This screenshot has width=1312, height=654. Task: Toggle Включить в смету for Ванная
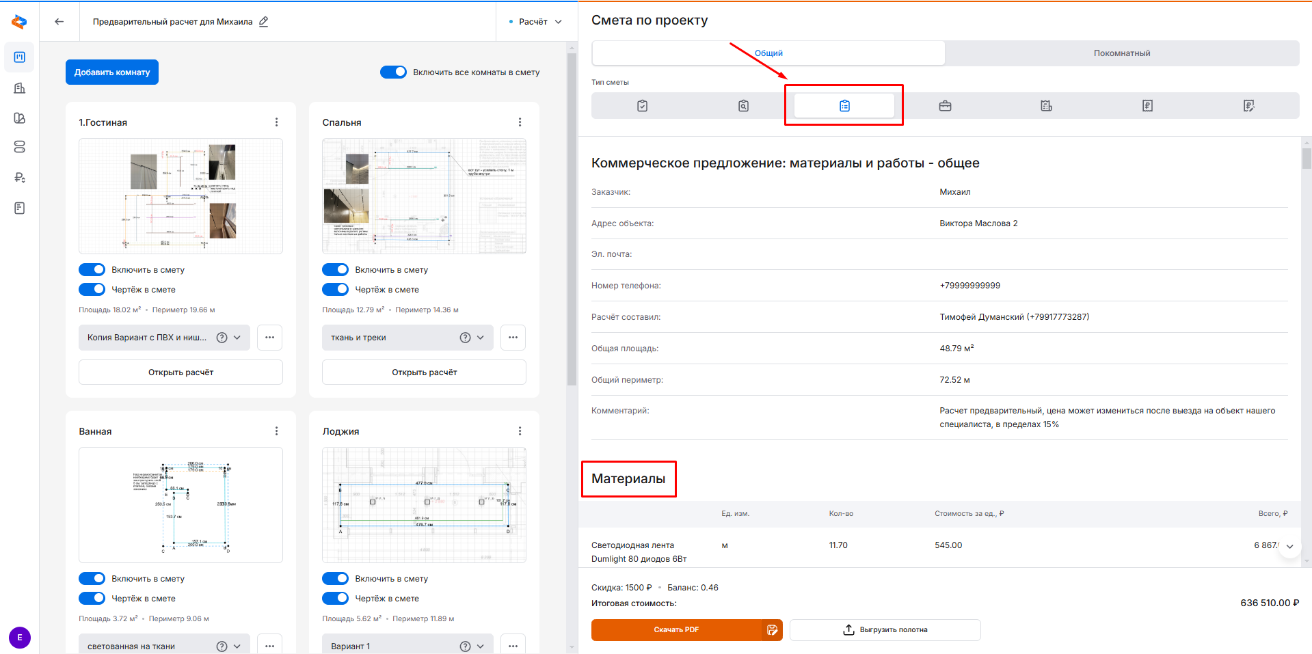coord(92,579)
